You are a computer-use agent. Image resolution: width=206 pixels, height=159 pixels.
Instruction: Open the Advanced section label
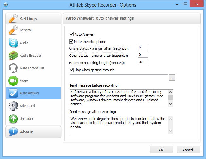point(27,106)
